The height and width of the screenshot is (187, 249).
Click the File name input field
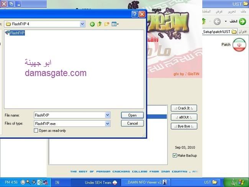tap(70, 115)
